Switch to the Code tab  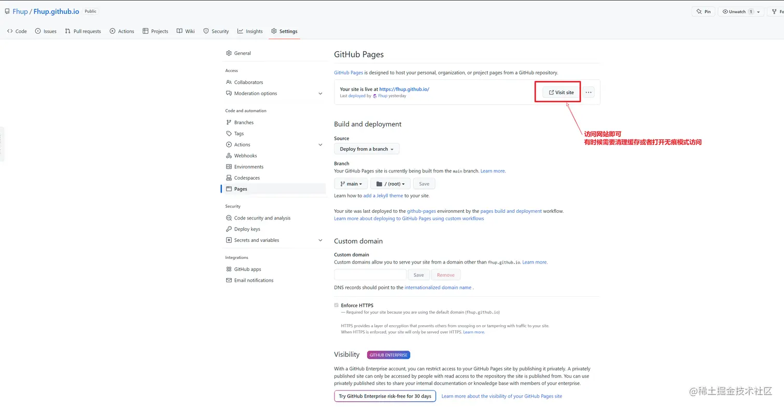[17, 31]
